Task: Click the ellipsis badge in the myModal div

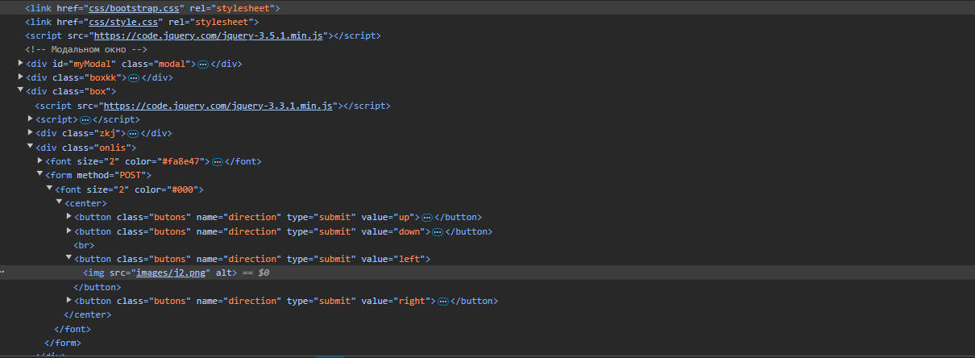Action: click(x=203, y=64)
